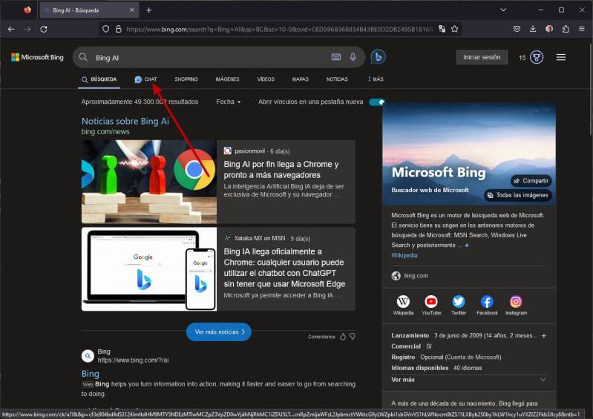Click the Ver más noticias button
593x419 pixels.
coord(218,331)
